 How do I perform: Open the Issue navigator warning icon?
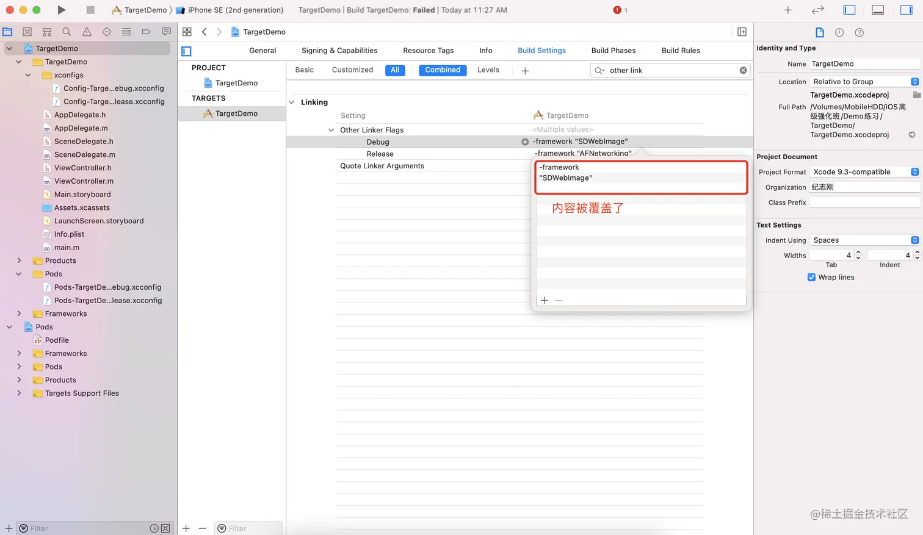(x=87, y=32)
